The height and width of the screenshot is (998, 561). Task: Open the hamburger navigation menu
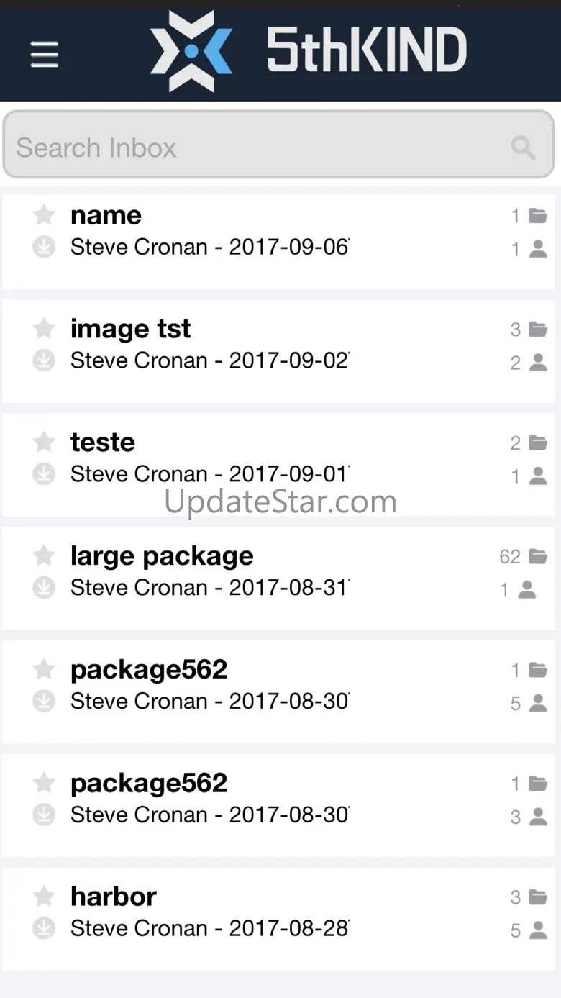[44, 54]
